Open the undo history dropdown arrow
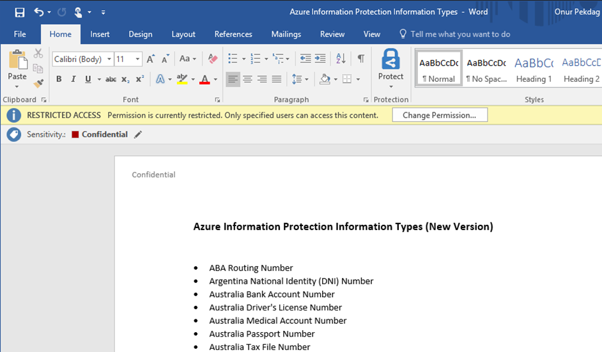602x352 pixels. [49, 12]
